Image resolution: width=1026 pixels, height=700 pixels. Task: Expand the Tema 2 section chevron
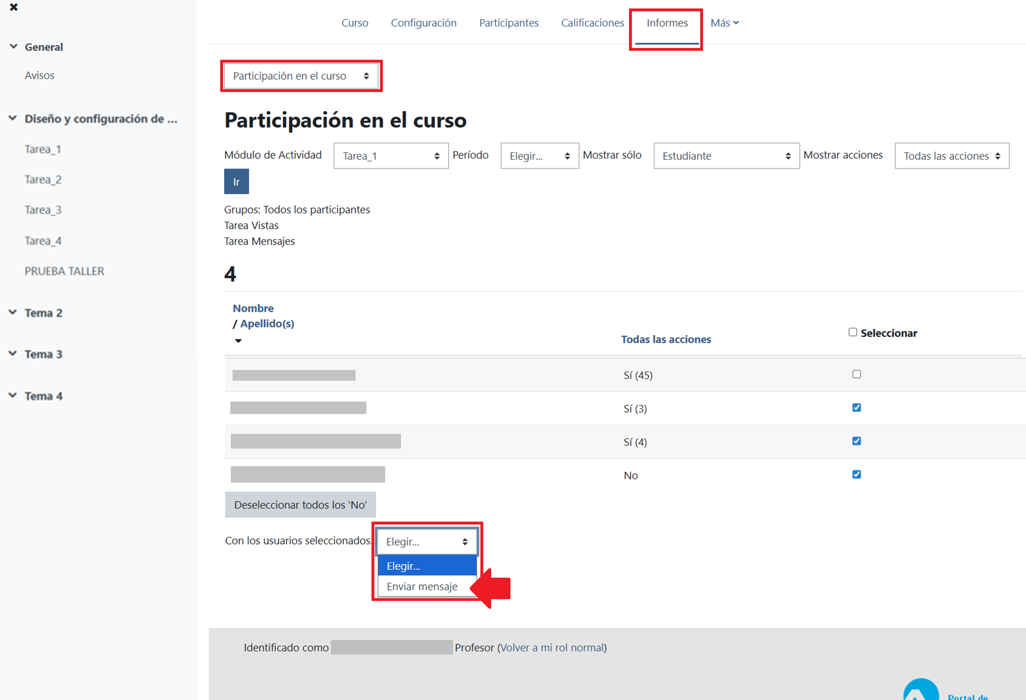click(13, 312)
